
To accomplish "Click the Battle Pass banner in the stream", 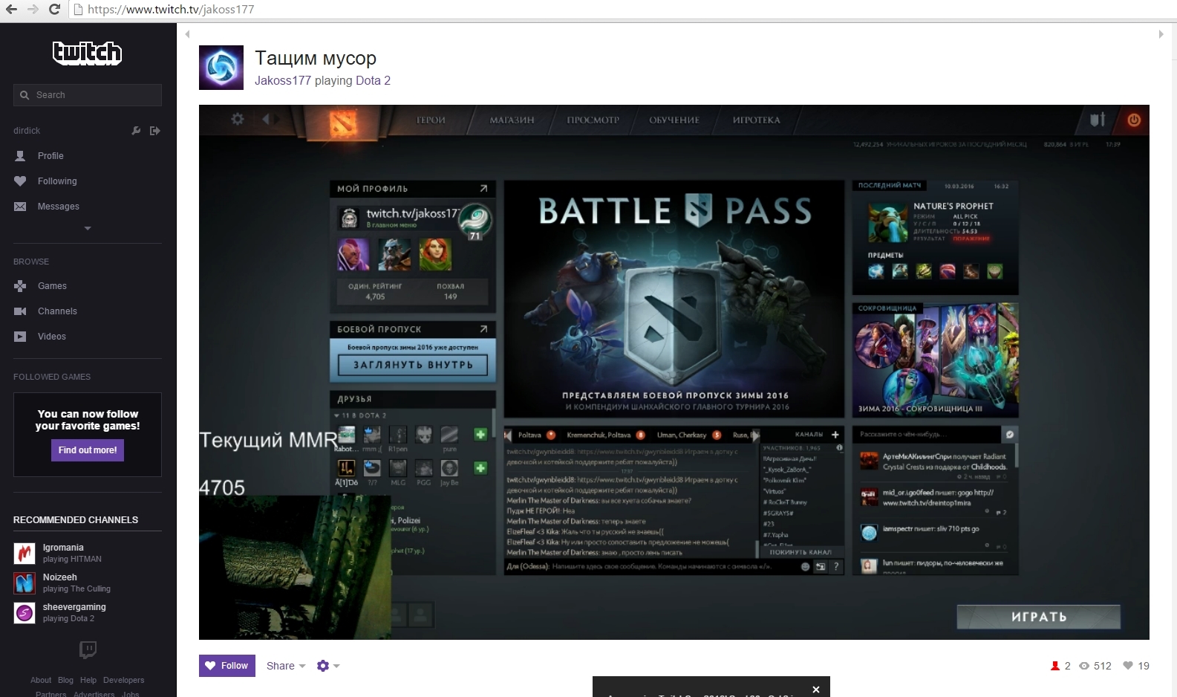I will point(674,299).
